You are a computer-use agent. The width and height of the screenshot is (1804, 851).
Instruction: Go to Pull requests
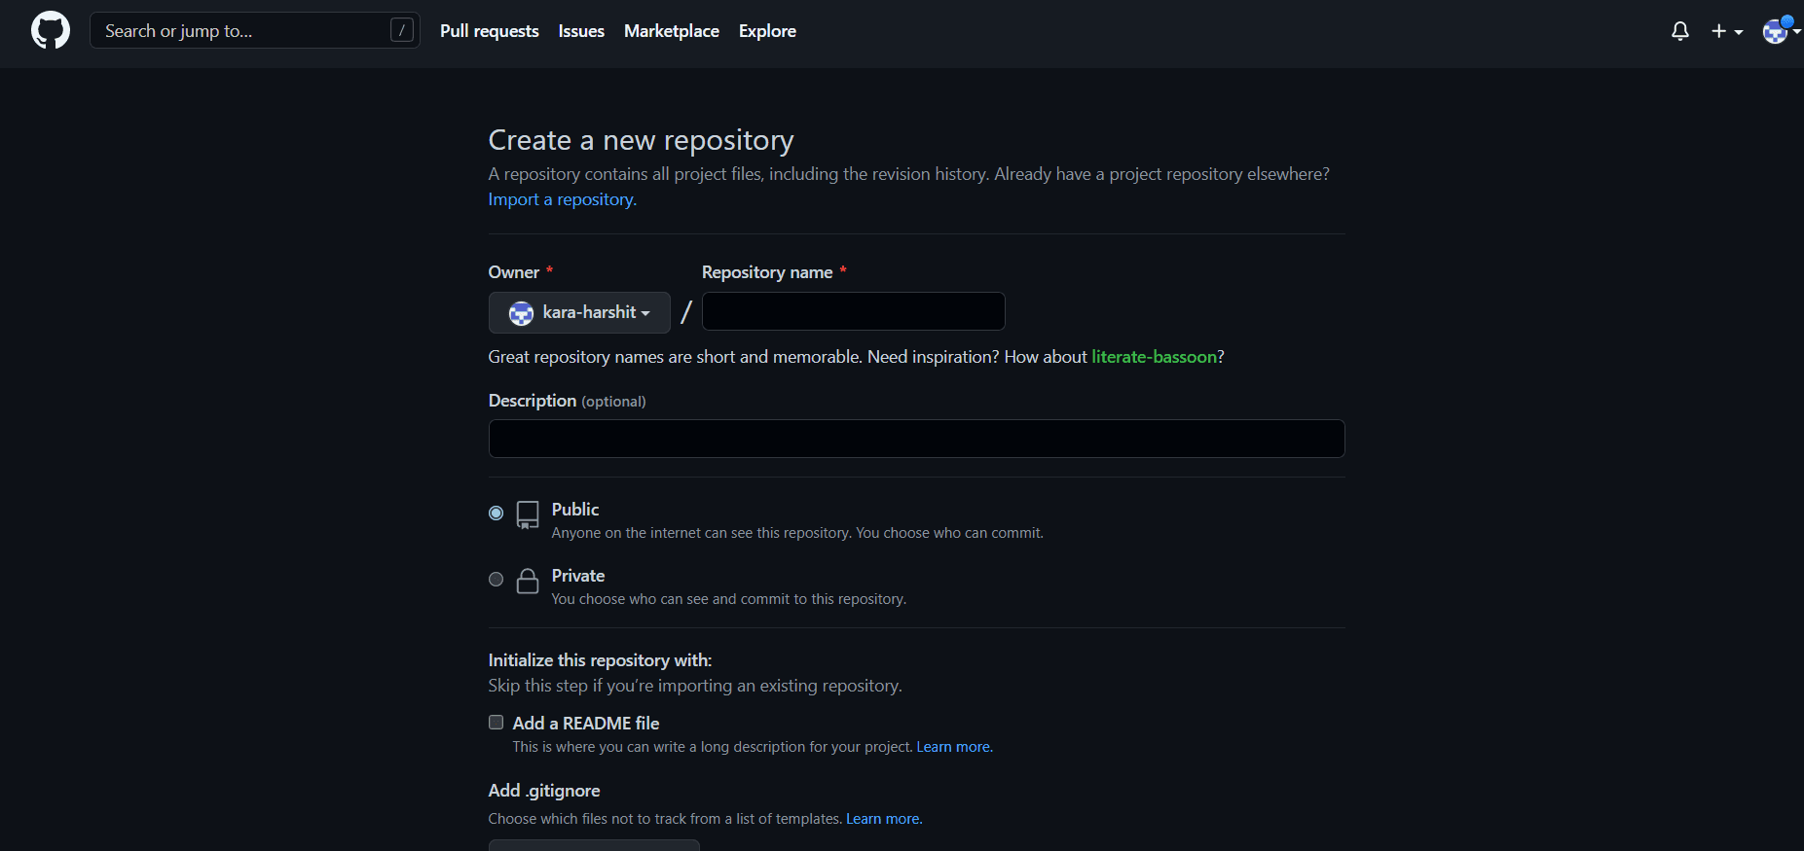pos(489,31)
